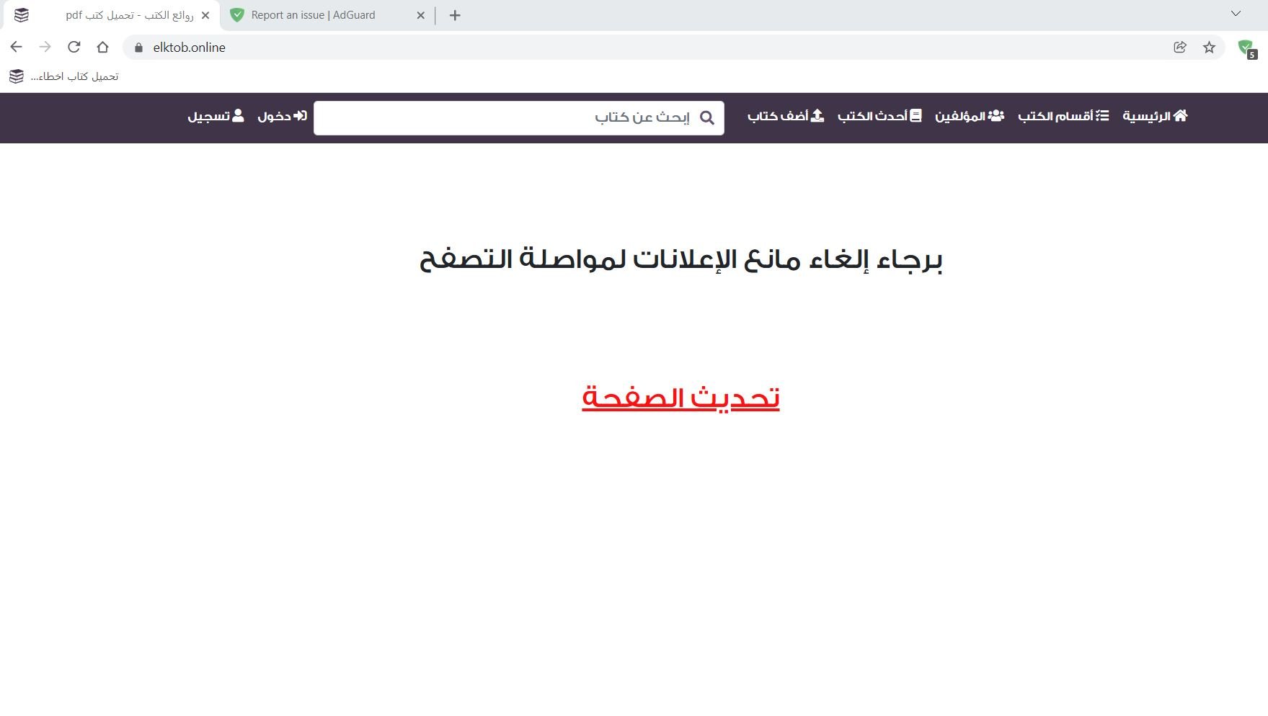The image size is (1268, 716).
Task: Go to المؤلفين authors page
Action: [969, 116]
